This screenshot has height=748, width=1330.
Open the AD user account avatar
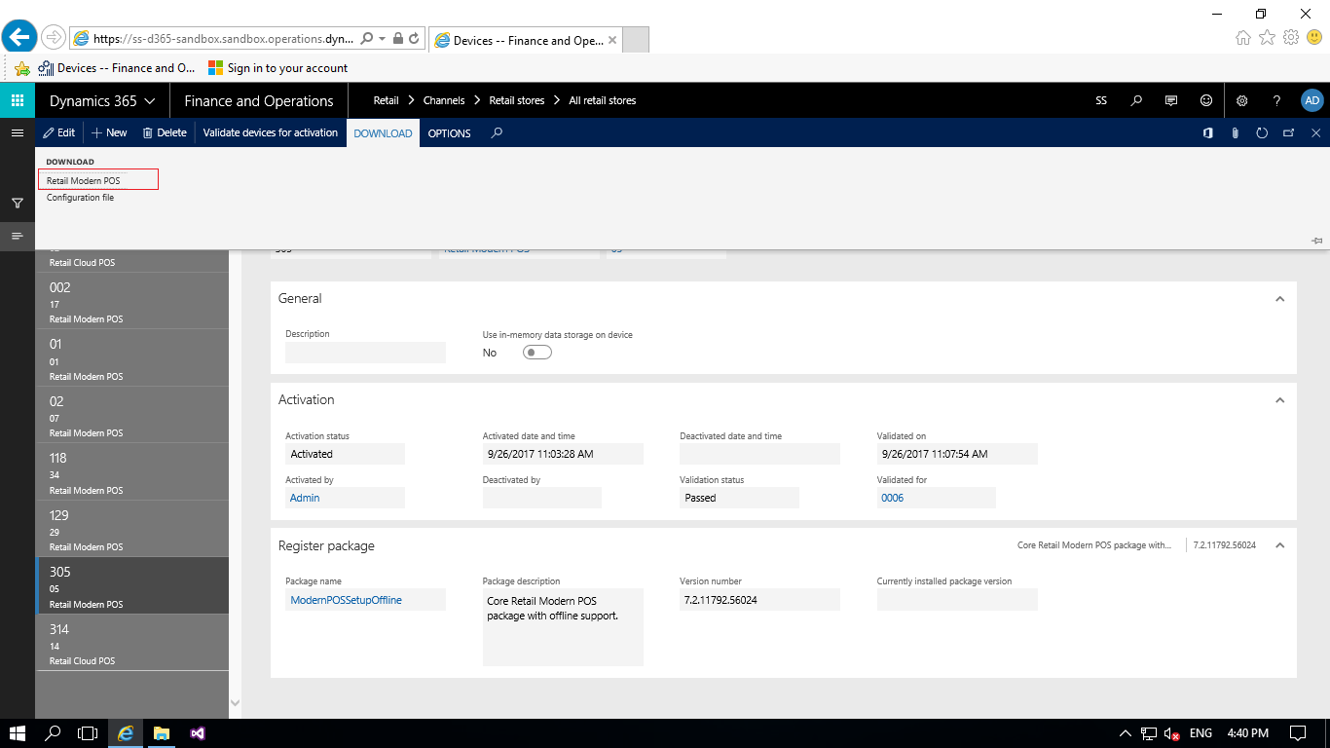point(1312,100)
